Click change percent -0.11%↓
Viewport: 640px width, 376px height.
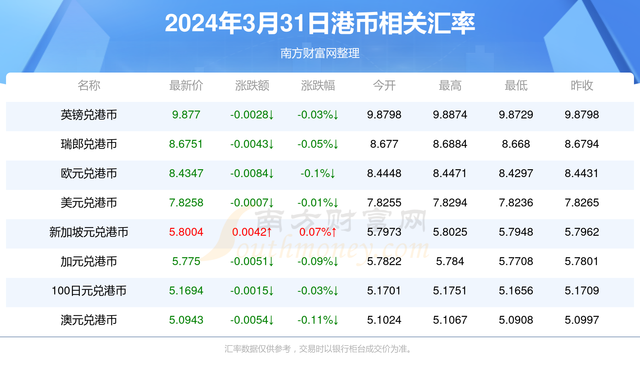tap(318, 320)
